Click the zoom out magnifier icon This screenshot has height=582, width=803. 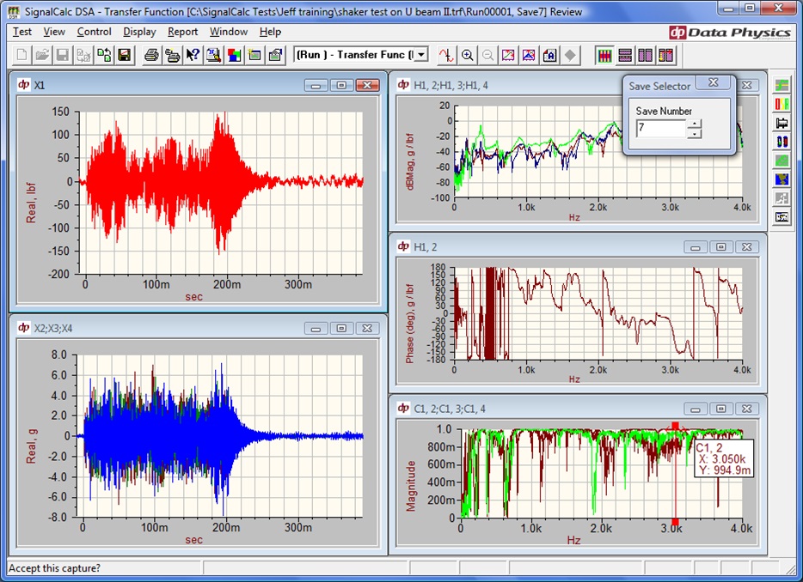pyautogui.click(x=488, y=55)
